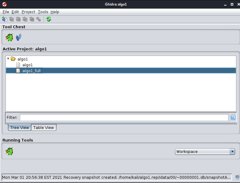Open the Edit menu
Screen dimensions: 240x183
pos(15,12)
